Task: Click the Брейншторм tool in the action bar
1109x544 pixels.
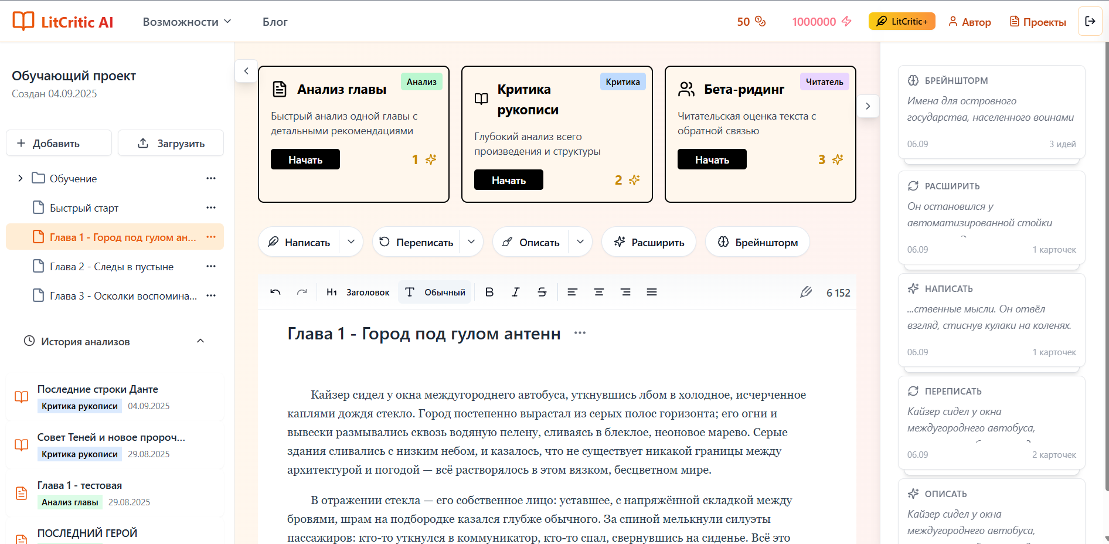Action: click(757, 242)
